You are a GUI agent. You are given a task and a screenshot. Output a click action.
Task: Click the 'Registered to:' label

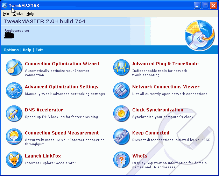click(x=17, y=31)
